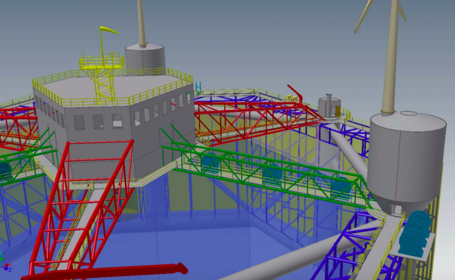Select the wind turbine blades at top right
The width and height of the screenshot is (455, 280).
pos(380,14)
